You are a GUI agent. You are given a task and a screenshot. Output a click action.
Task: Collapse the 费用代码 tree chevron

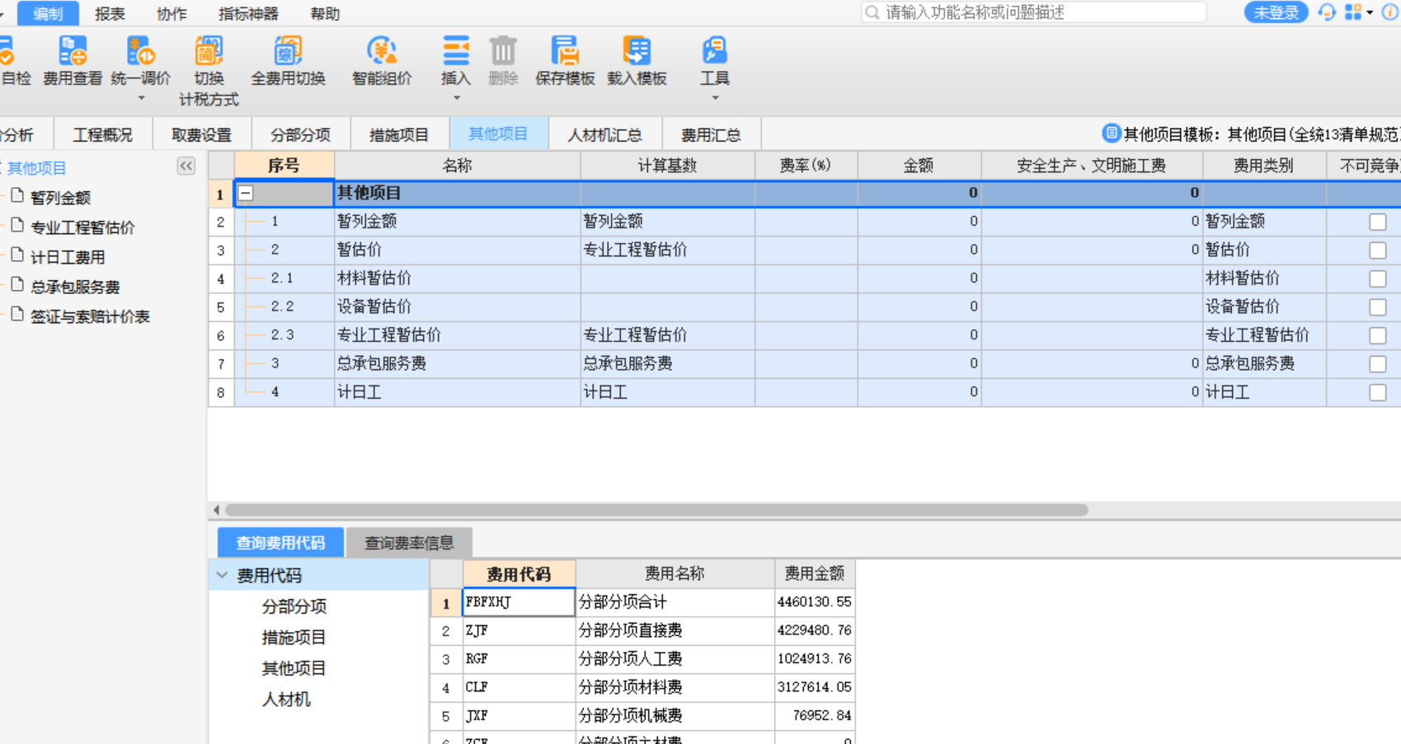click(222, 575)
